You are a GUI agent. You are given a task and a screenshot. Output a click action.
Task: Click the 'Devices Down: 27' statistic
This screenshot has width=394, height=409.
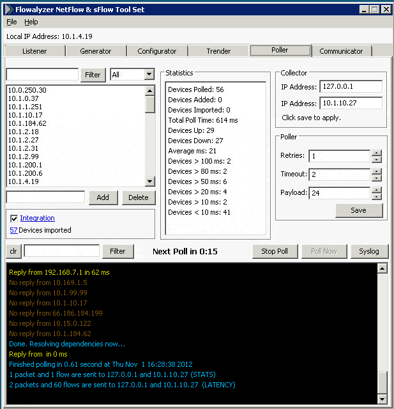coord(195,141)
